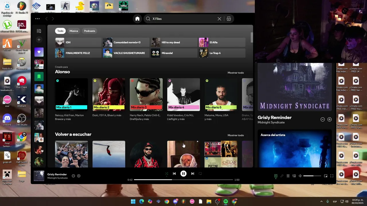Select the Todo filter chip
The image size is (367, 206).
pos(60,31)
